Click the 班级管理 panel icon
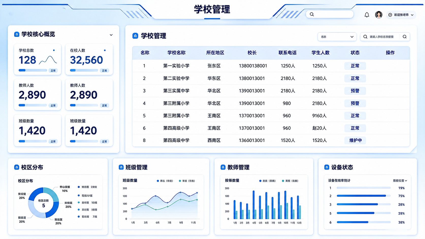 pos(121,167)
